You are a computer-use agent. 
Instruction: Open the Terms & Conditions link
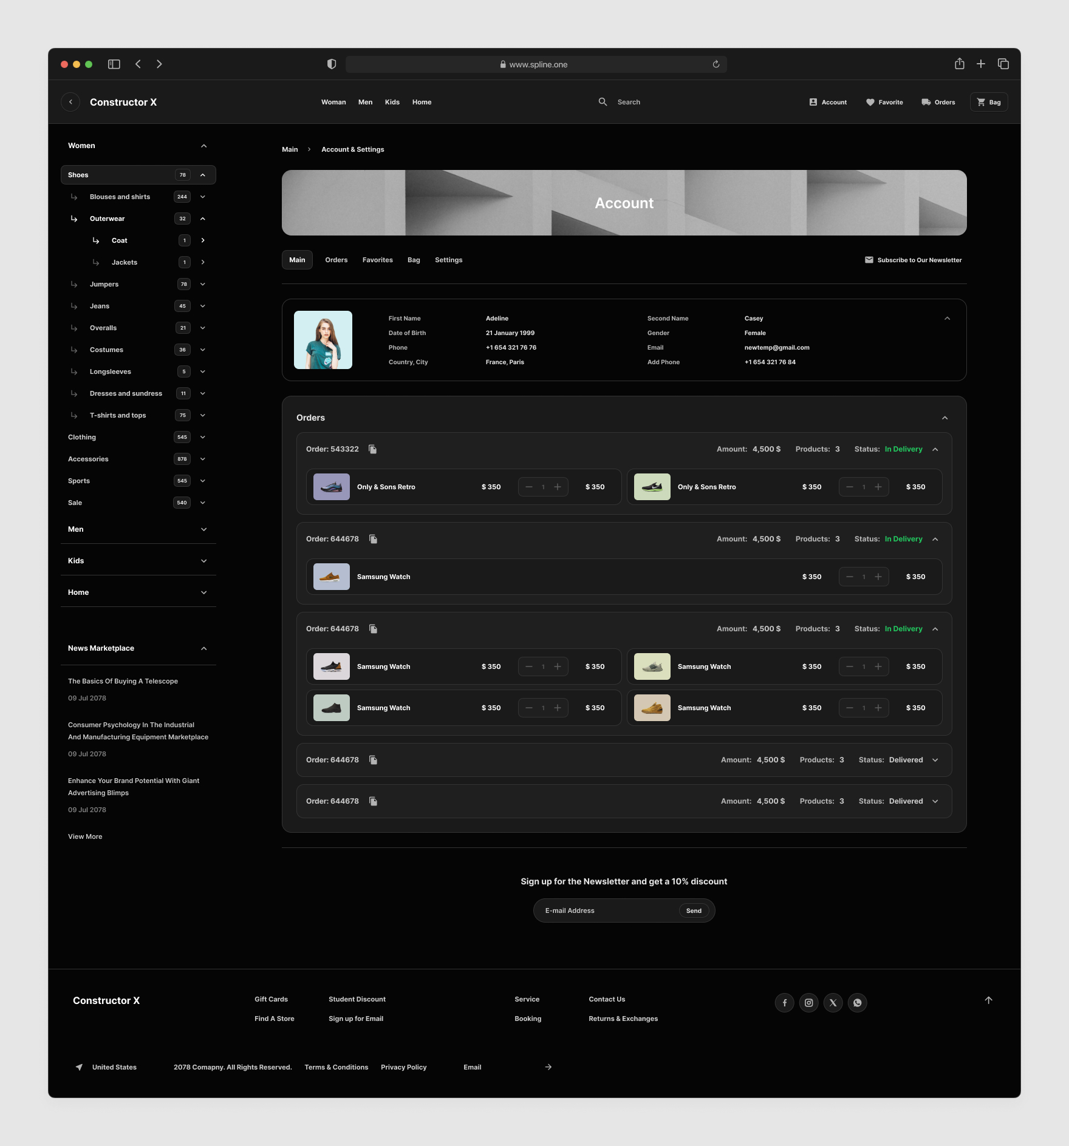coord(336,1067)
